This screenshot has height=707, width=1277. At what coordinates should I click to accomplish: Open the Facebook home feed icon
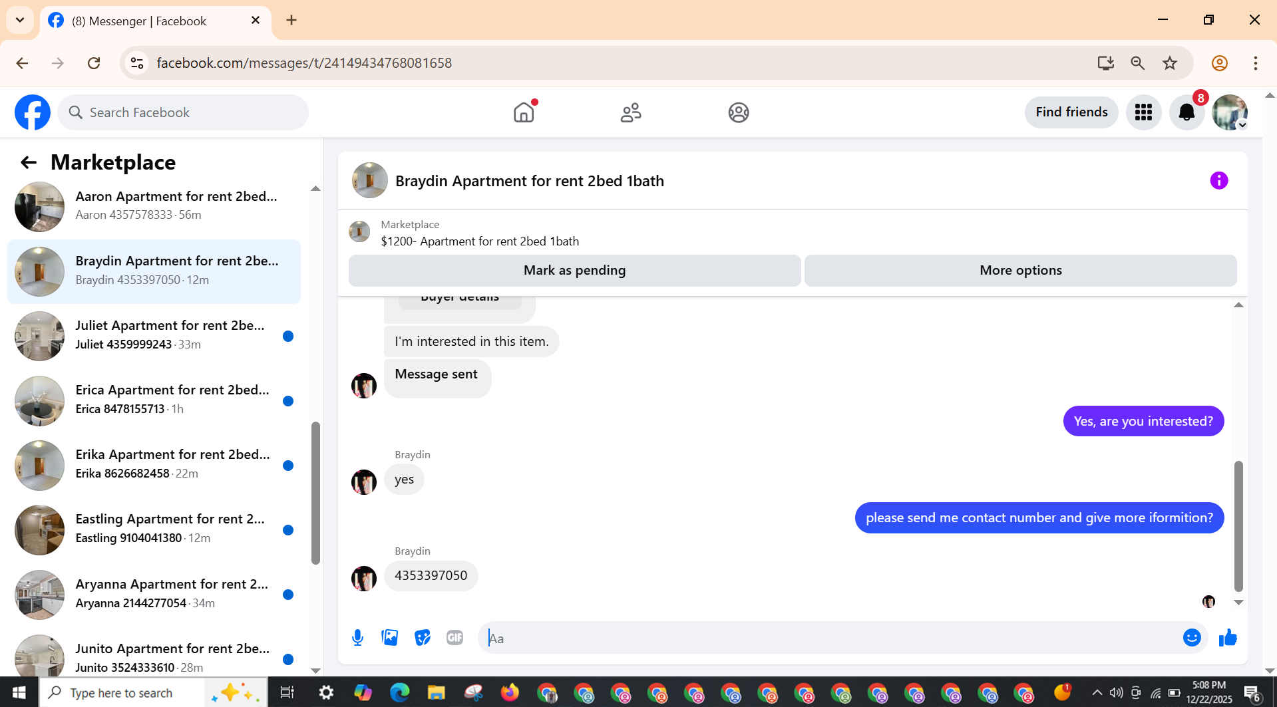pos(524,112)
